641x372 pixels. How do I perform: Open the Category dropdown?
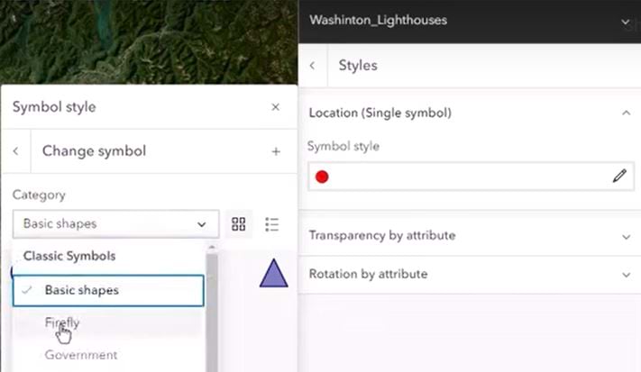click(x=115, y=224)
